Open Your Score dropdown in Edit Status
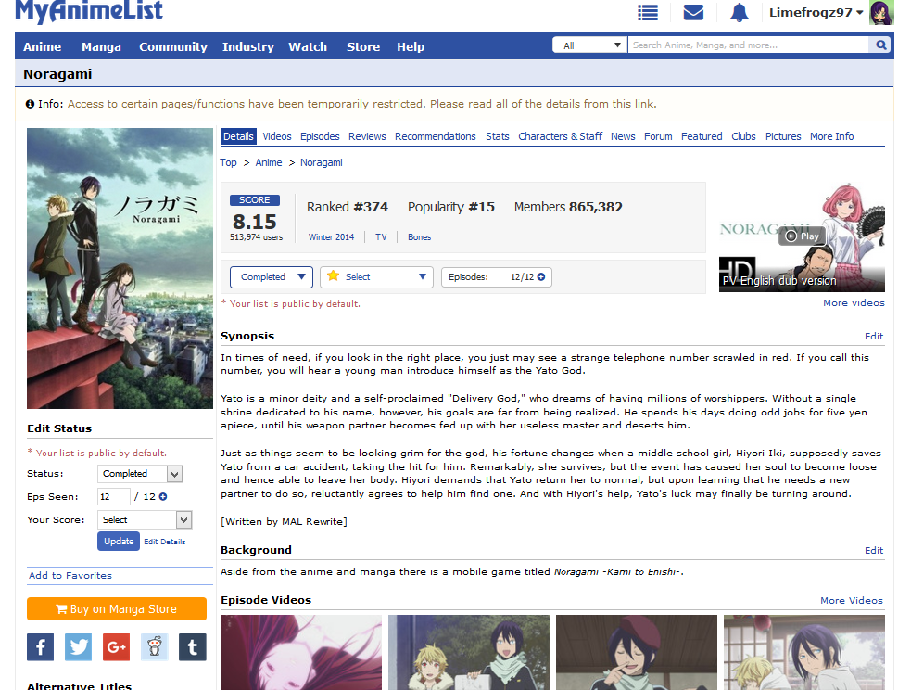 pyautogui.click(x=144, y=519)
